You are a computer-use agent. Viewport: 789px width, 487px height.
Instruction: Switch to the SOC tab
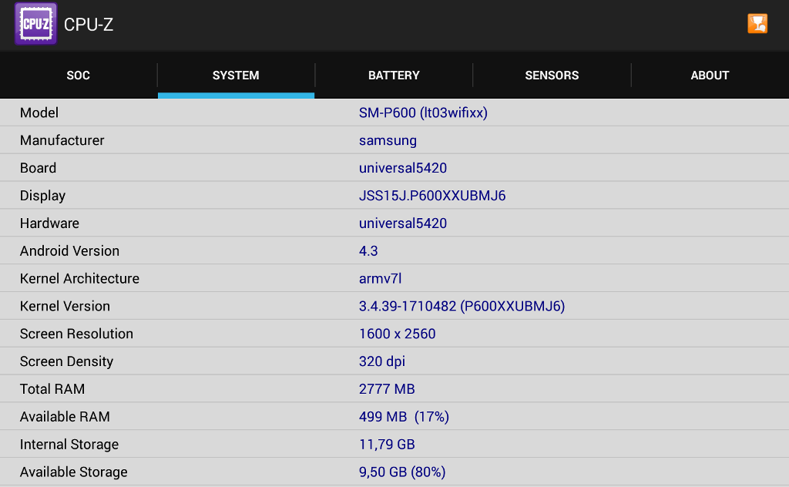coord(79,76)
